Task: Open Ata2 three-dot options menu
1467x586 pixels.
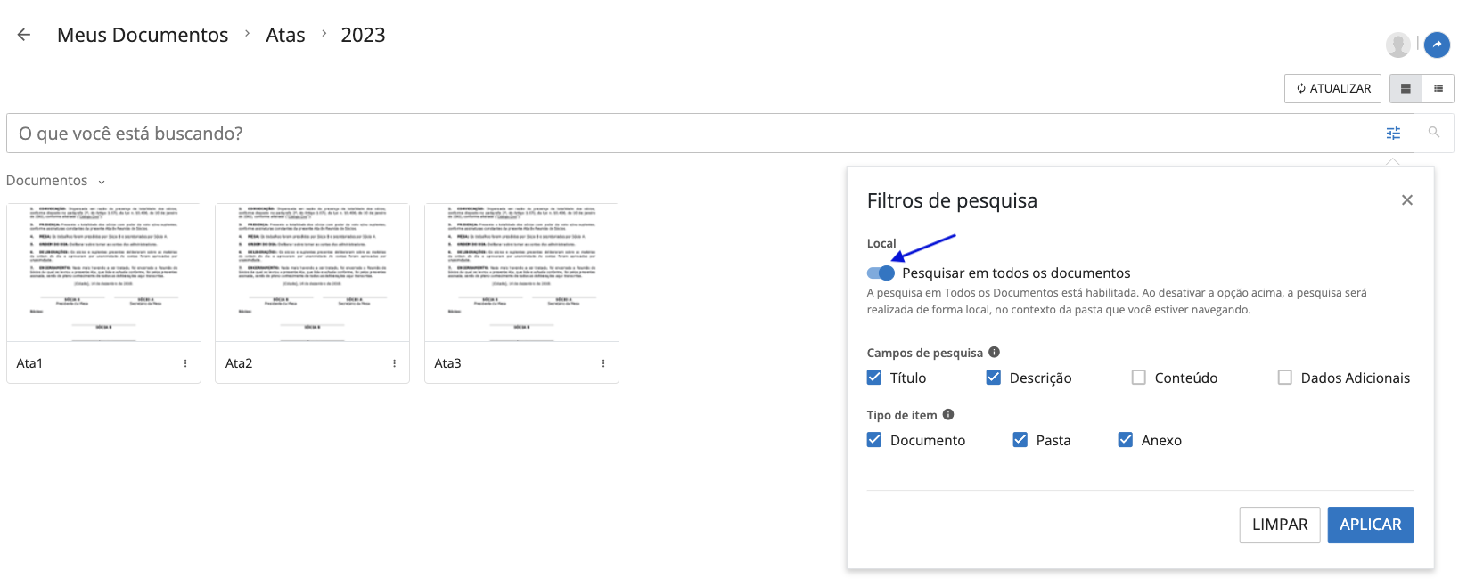Action: pos(394,363)
